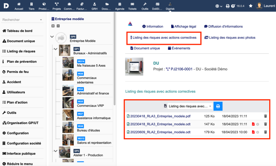Collapse the GP1 Bureaux - Administratifs node

click(x=56, y=49)
